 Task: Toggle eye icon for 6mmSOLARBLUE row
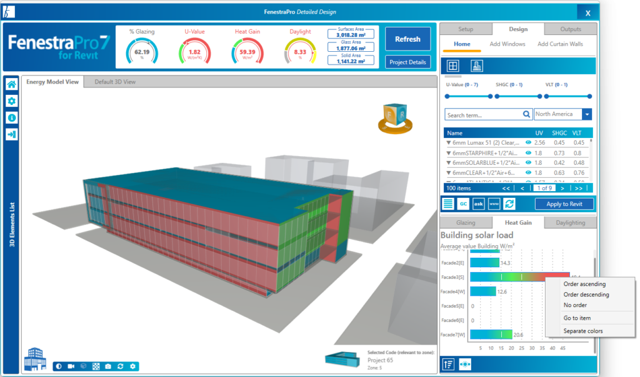coord(528,163)
